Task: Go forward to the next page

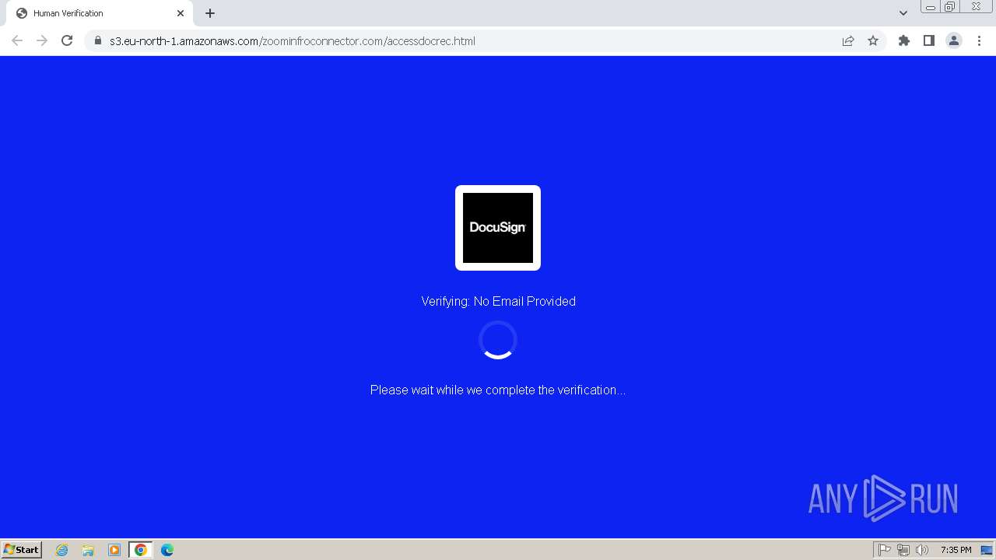Action: point(42,40)
